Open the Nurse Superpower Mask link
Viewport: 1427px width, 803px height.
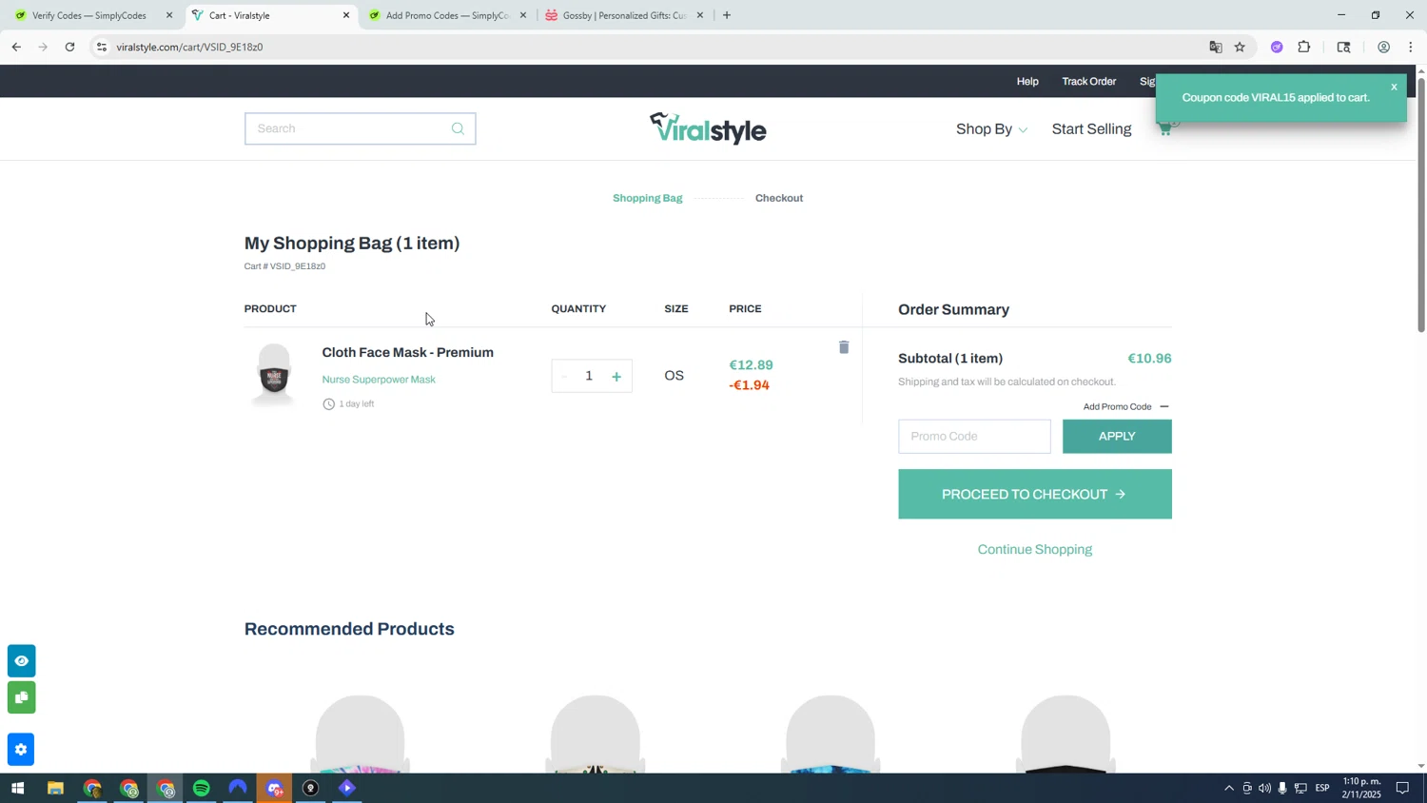coord(379,380)
